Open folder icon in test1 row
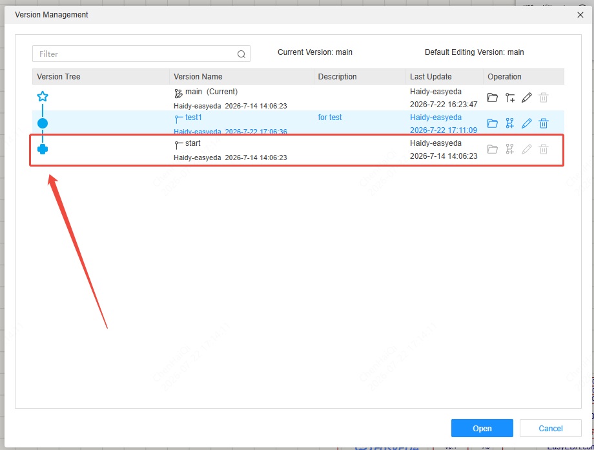 (x=492, y=123)
